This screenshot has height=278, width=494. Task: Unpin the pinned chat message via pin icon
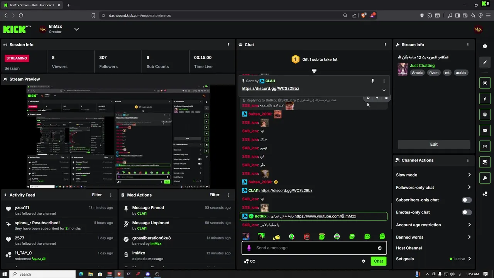point(372,81)
